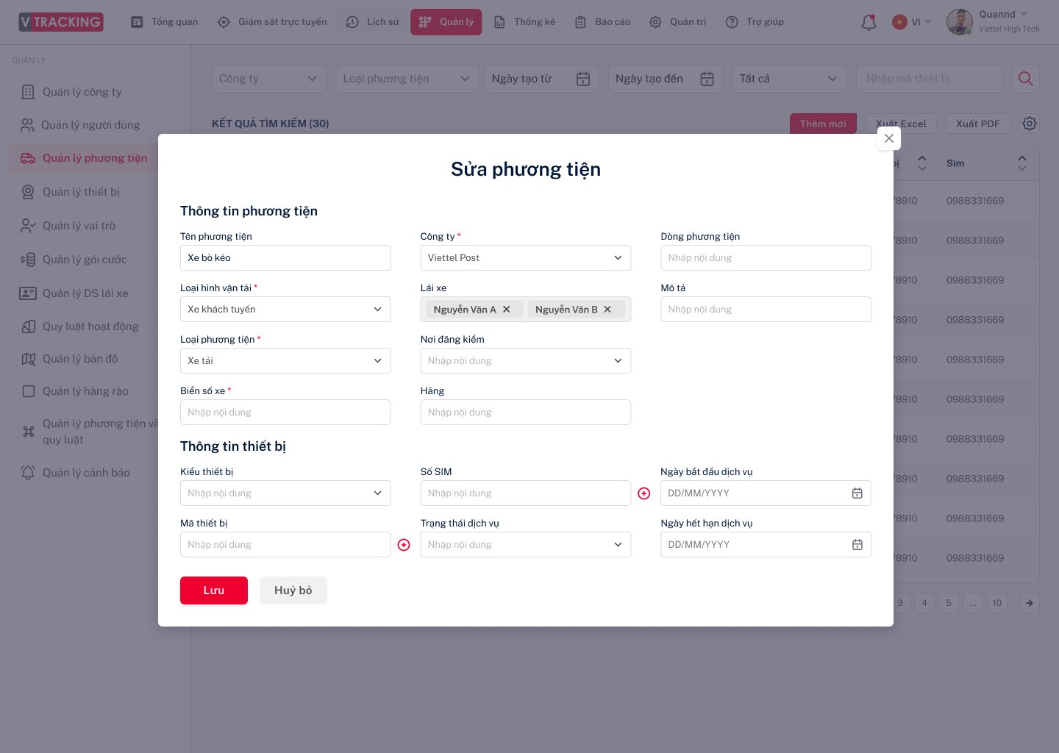Viewport: 1059px width, 753px height.
Task: Go to page 10
Action: [x=997, y=603]
